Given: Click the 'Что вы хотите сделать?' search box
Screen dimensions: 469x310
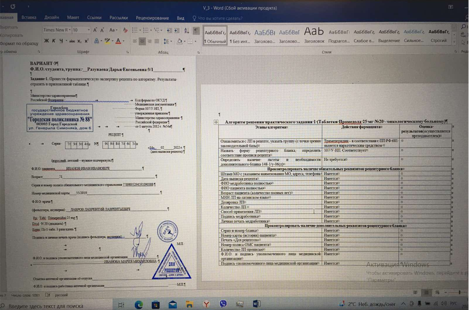Looking at the screenshot, I should pyautogui.click(x=217, y=19).
